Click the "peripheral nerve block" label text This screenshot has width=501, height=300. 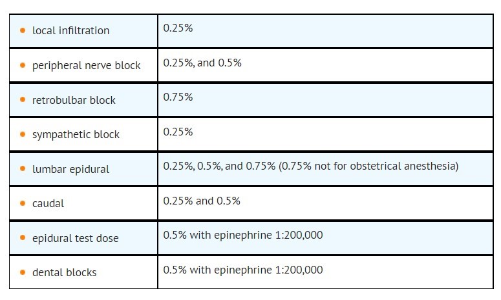point(86,65)
